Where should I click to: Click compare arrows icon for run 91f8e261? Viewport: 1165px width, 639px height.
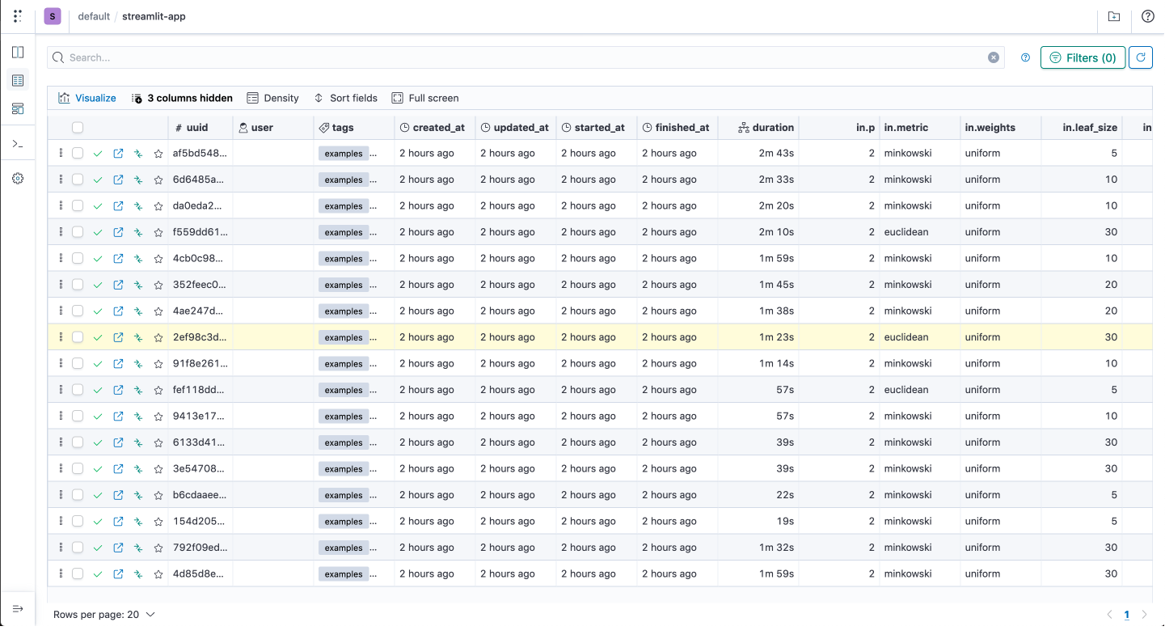click(138, 363)
